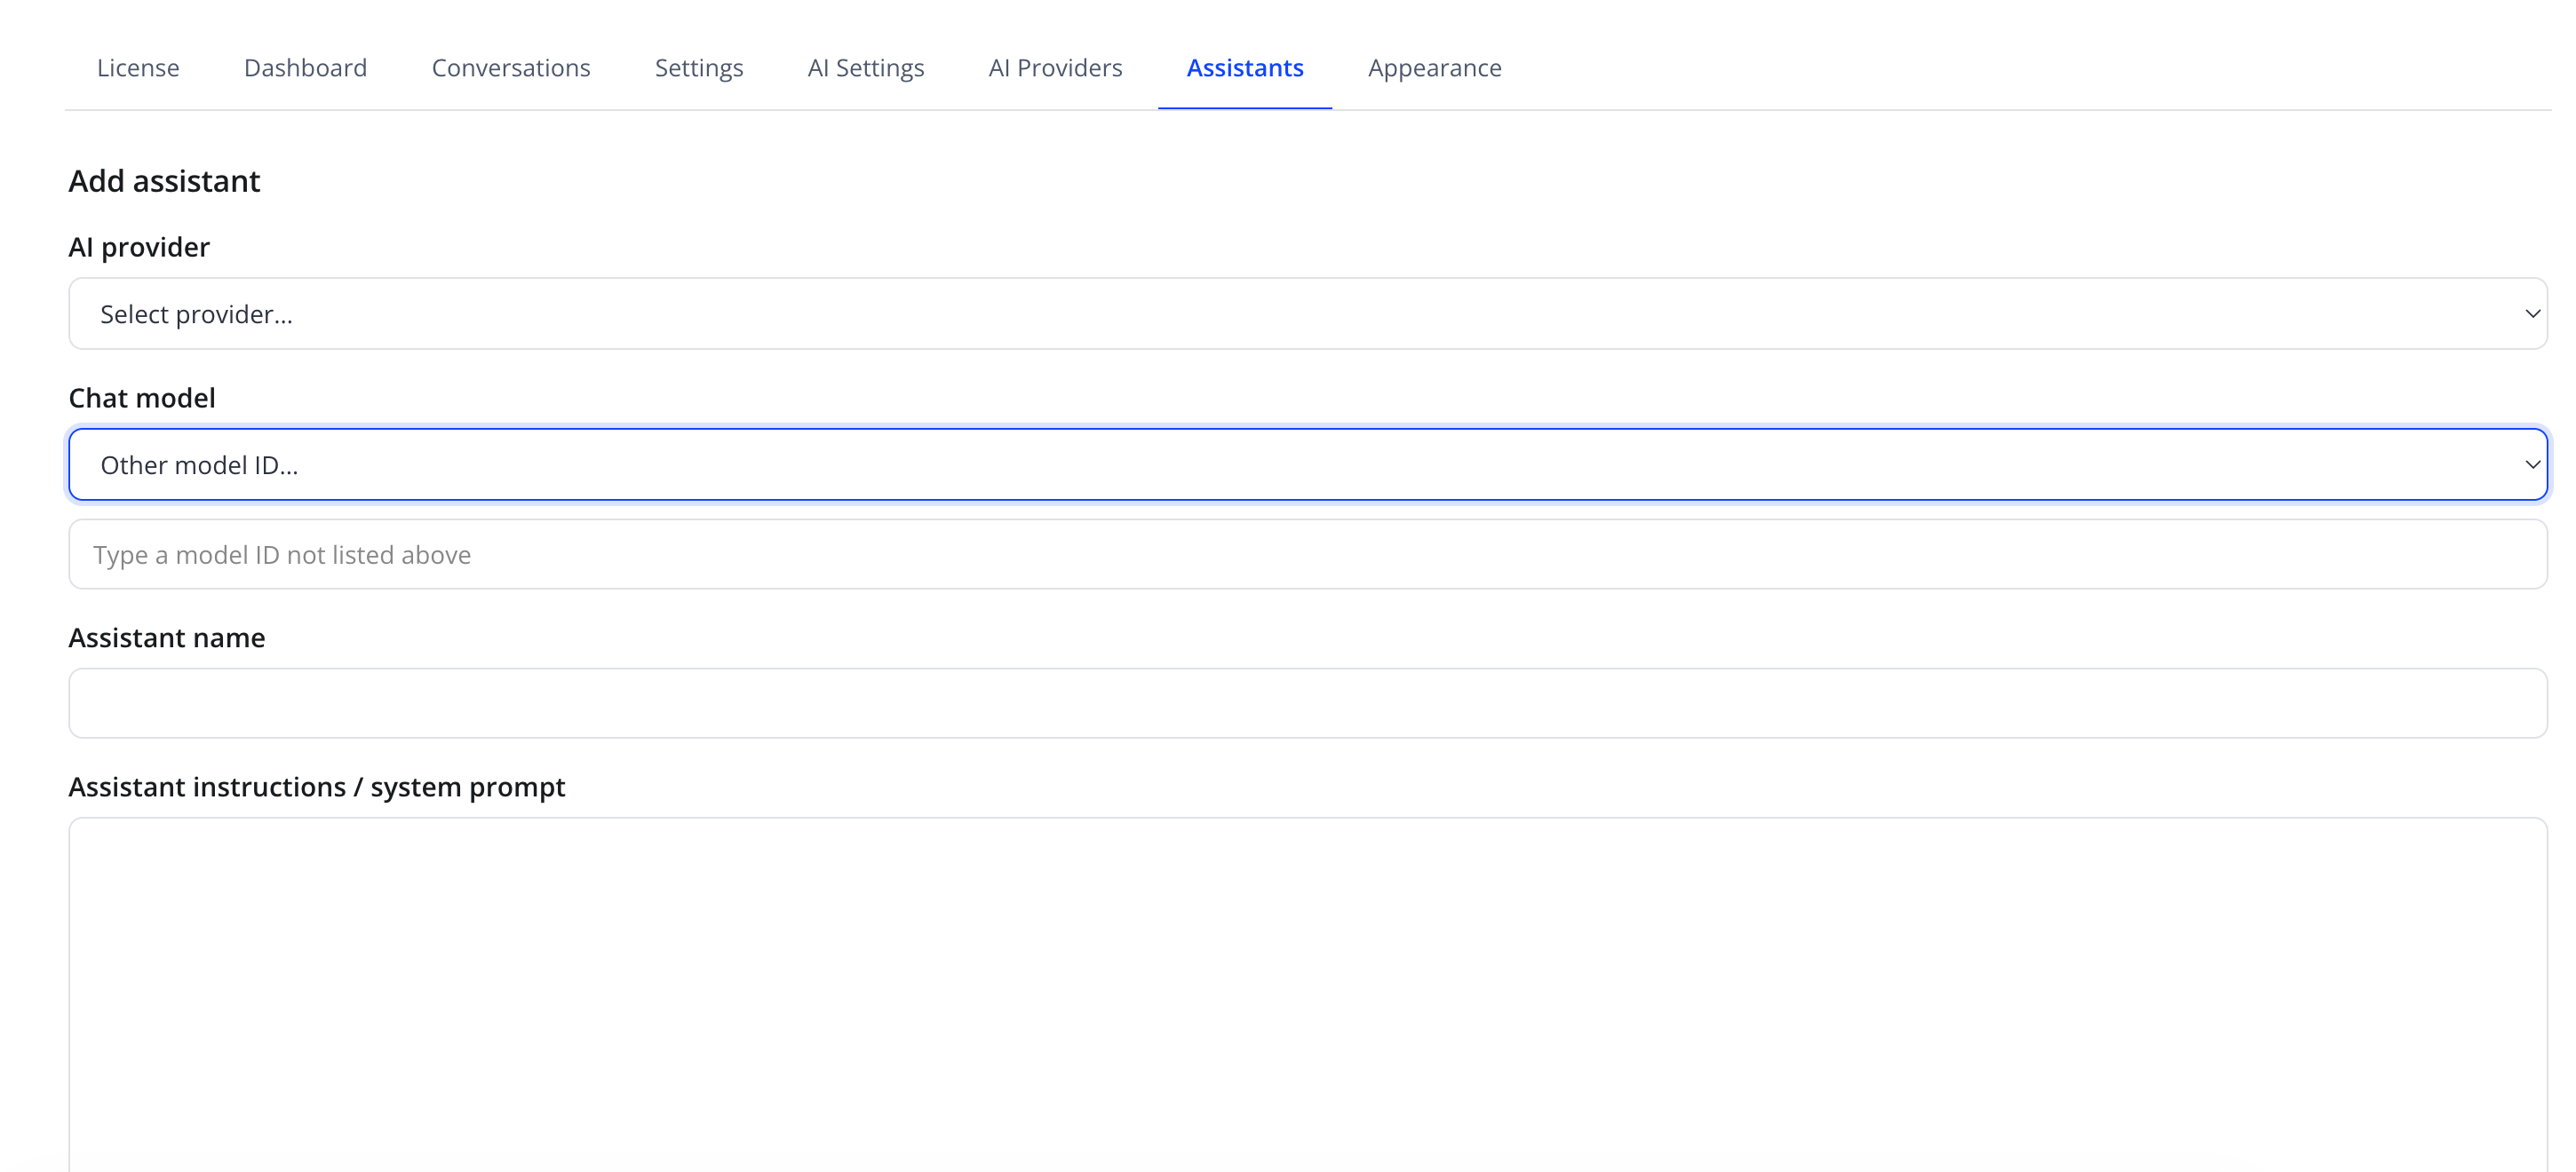Screen dimensions: 2576x1172
Task: Click the Chat model label
Action: click(142, 398)
